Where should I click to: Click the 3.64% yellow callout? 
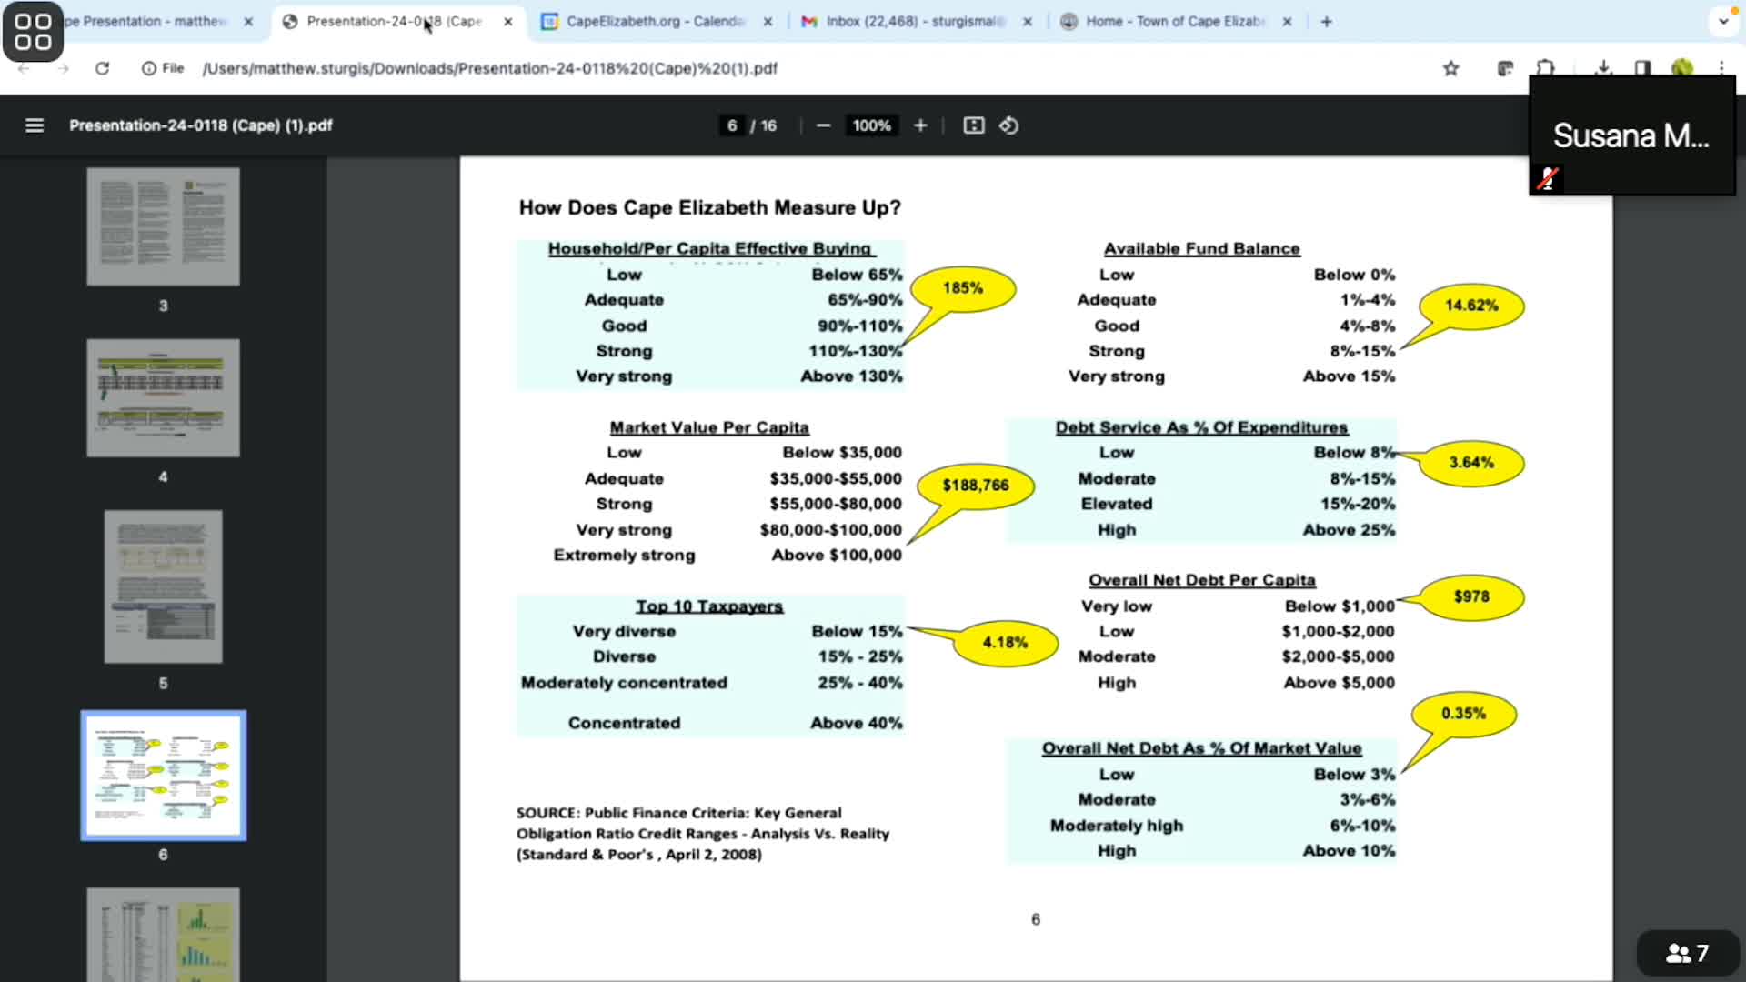1471,463
